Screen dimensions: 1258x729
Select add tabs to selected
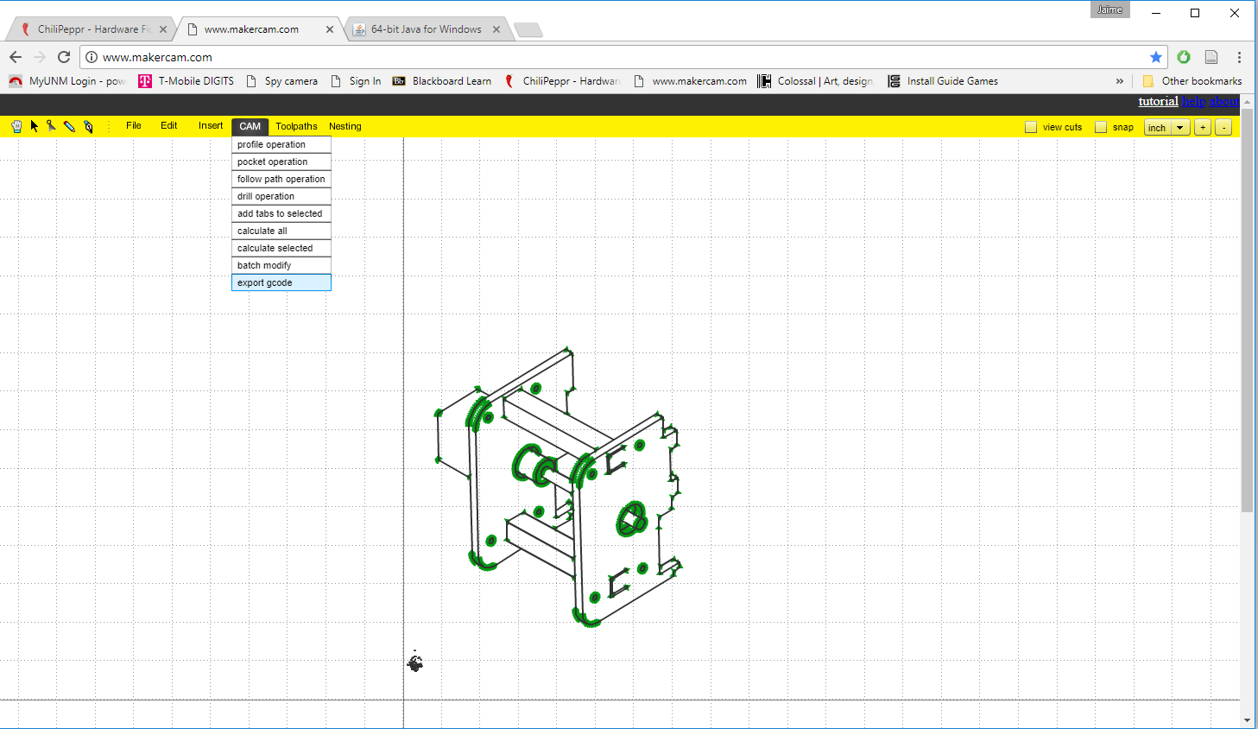click(x=281, y=213)
